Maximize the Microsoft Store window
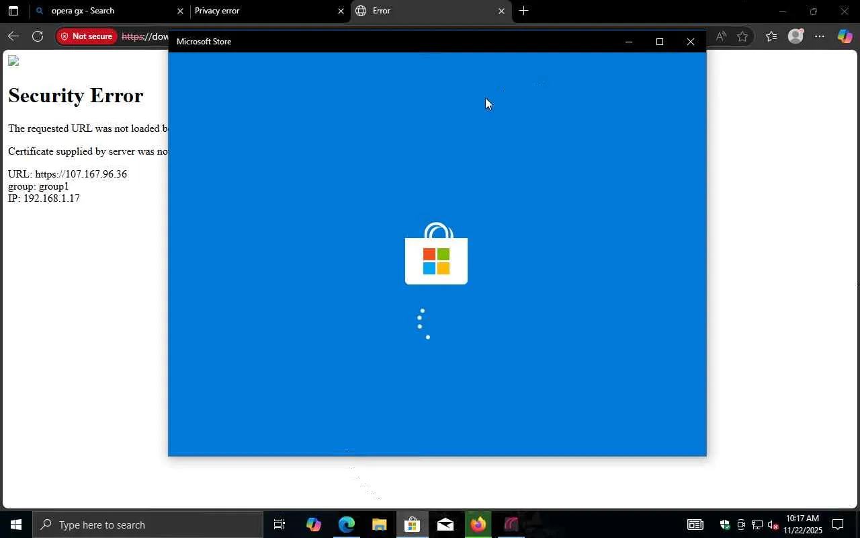The image size is (860, 538). [660, 42]
